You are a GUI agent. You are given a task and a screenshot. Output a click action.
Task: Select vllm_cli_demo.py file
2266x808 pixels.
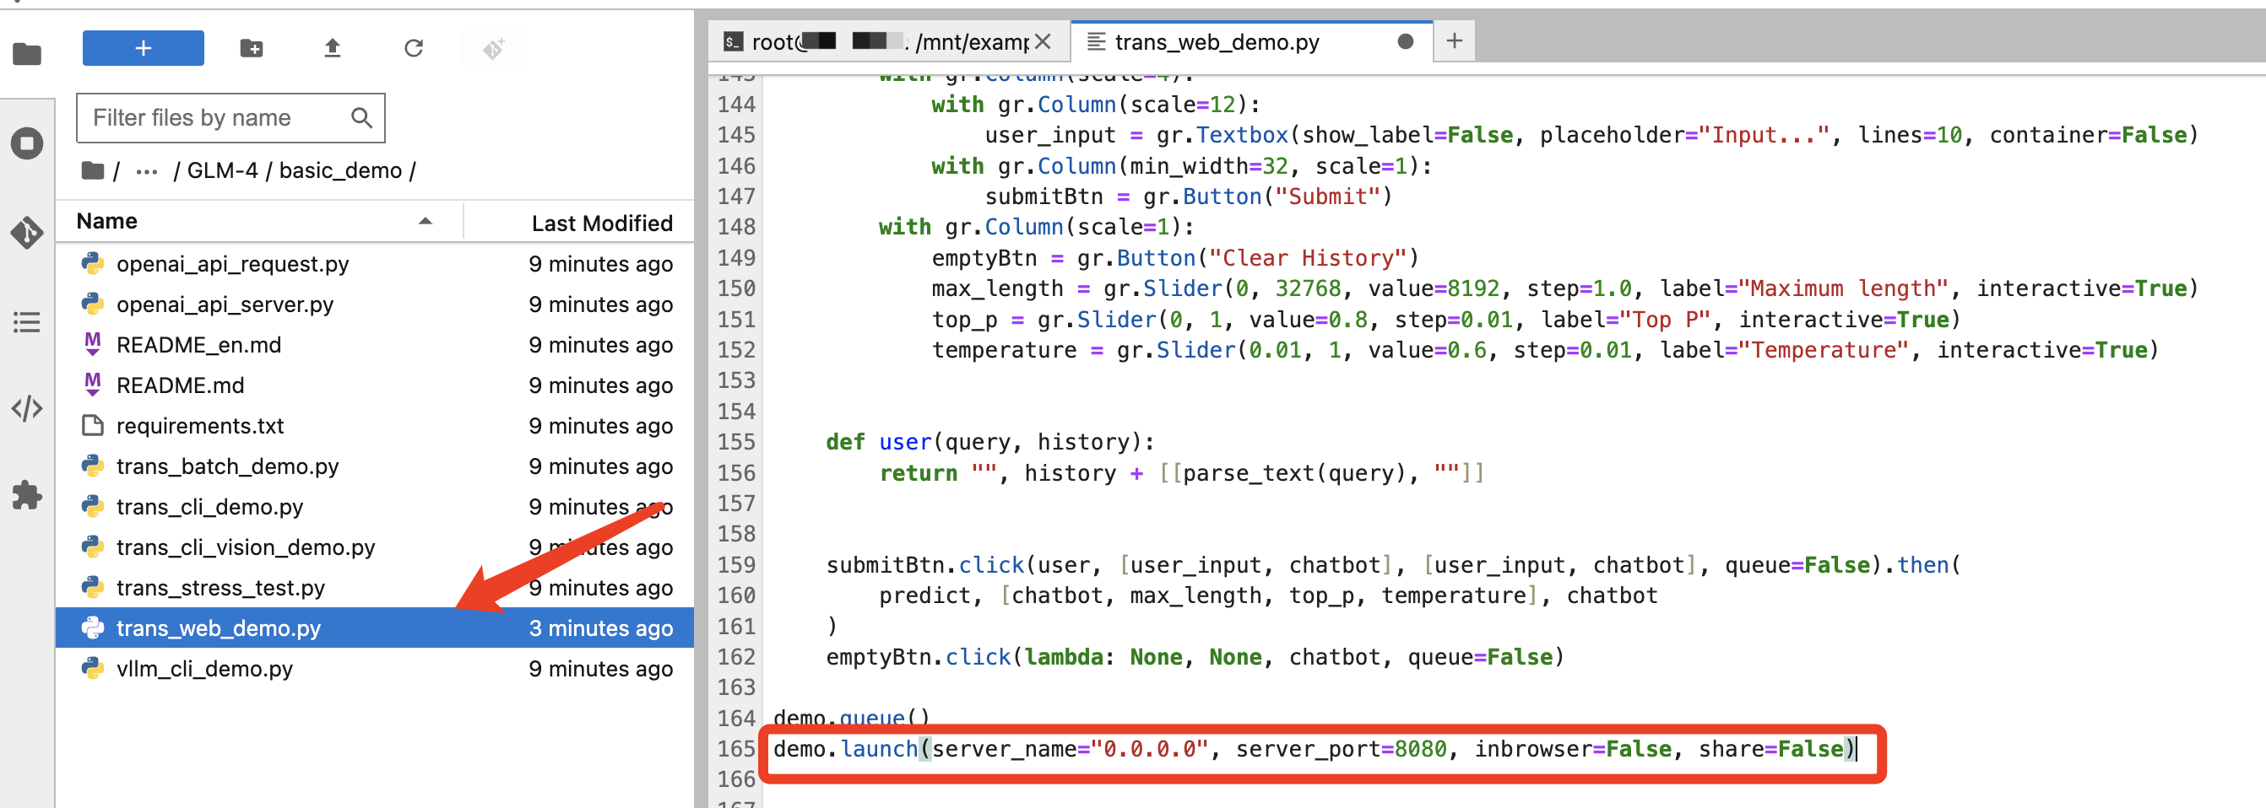tap(375, 668)
